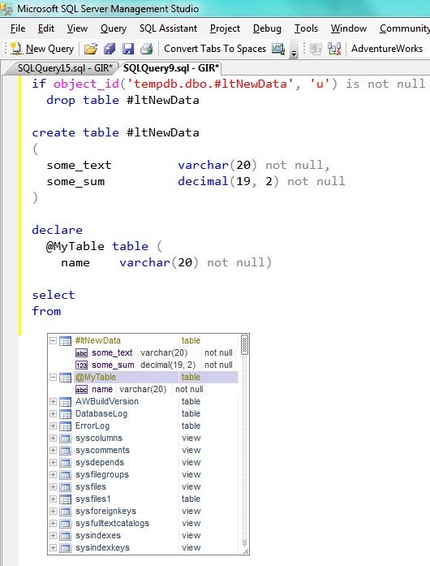Collapse the @MyTable node

pyautogui.click(x=53, y=378)
